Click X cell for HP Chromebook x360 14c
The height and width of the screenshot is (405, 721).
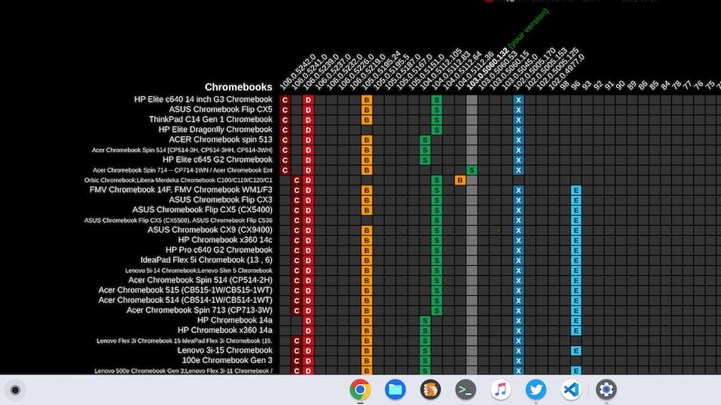(x=519, y=240)
